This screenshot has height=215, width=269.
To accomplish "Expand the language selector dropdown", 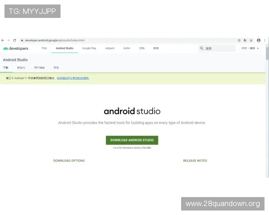I will pos(250,48).
